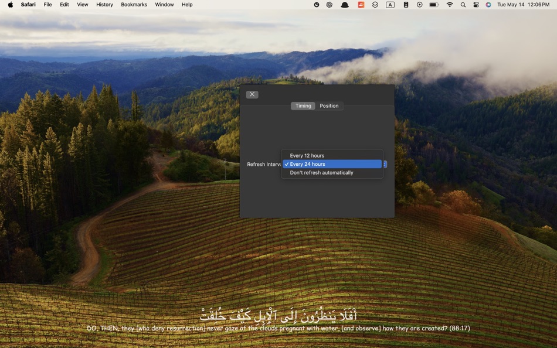Open the Apple menu
The width and height of the screenshot is (557, 348).
(x=11, y=5)
